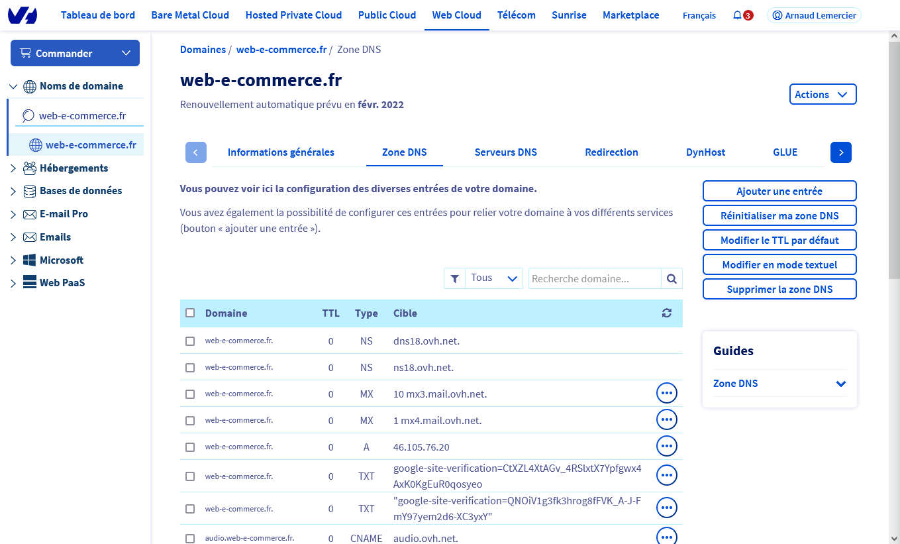This screenshot has width=900, height=544.
Task: Click the OVH logo in the header
Action: pos(23,15)
